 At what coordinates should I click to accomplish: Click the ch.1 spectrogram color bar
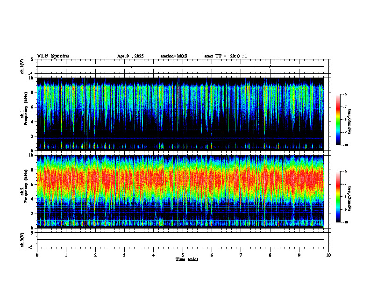tap(338, 120)
